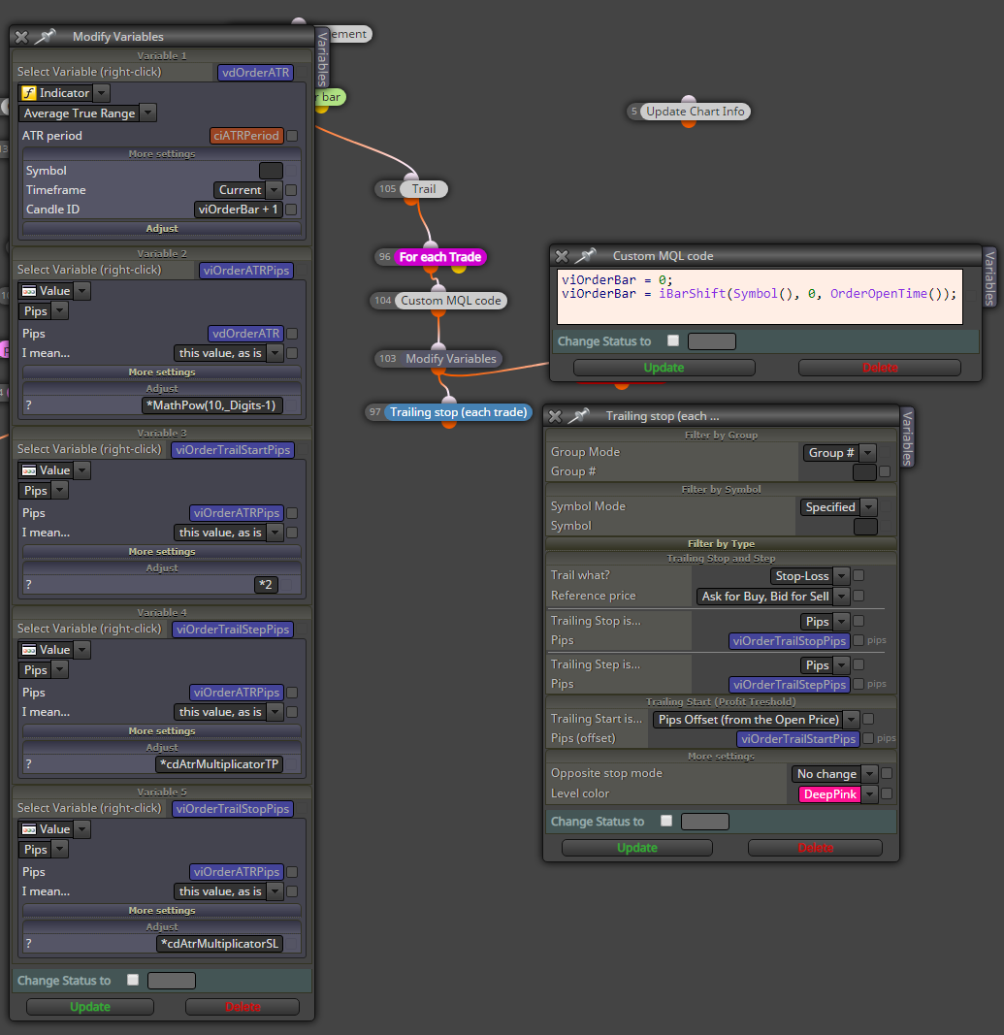
Task: Update the Modify Variables block
Action: pos(90,1007)
